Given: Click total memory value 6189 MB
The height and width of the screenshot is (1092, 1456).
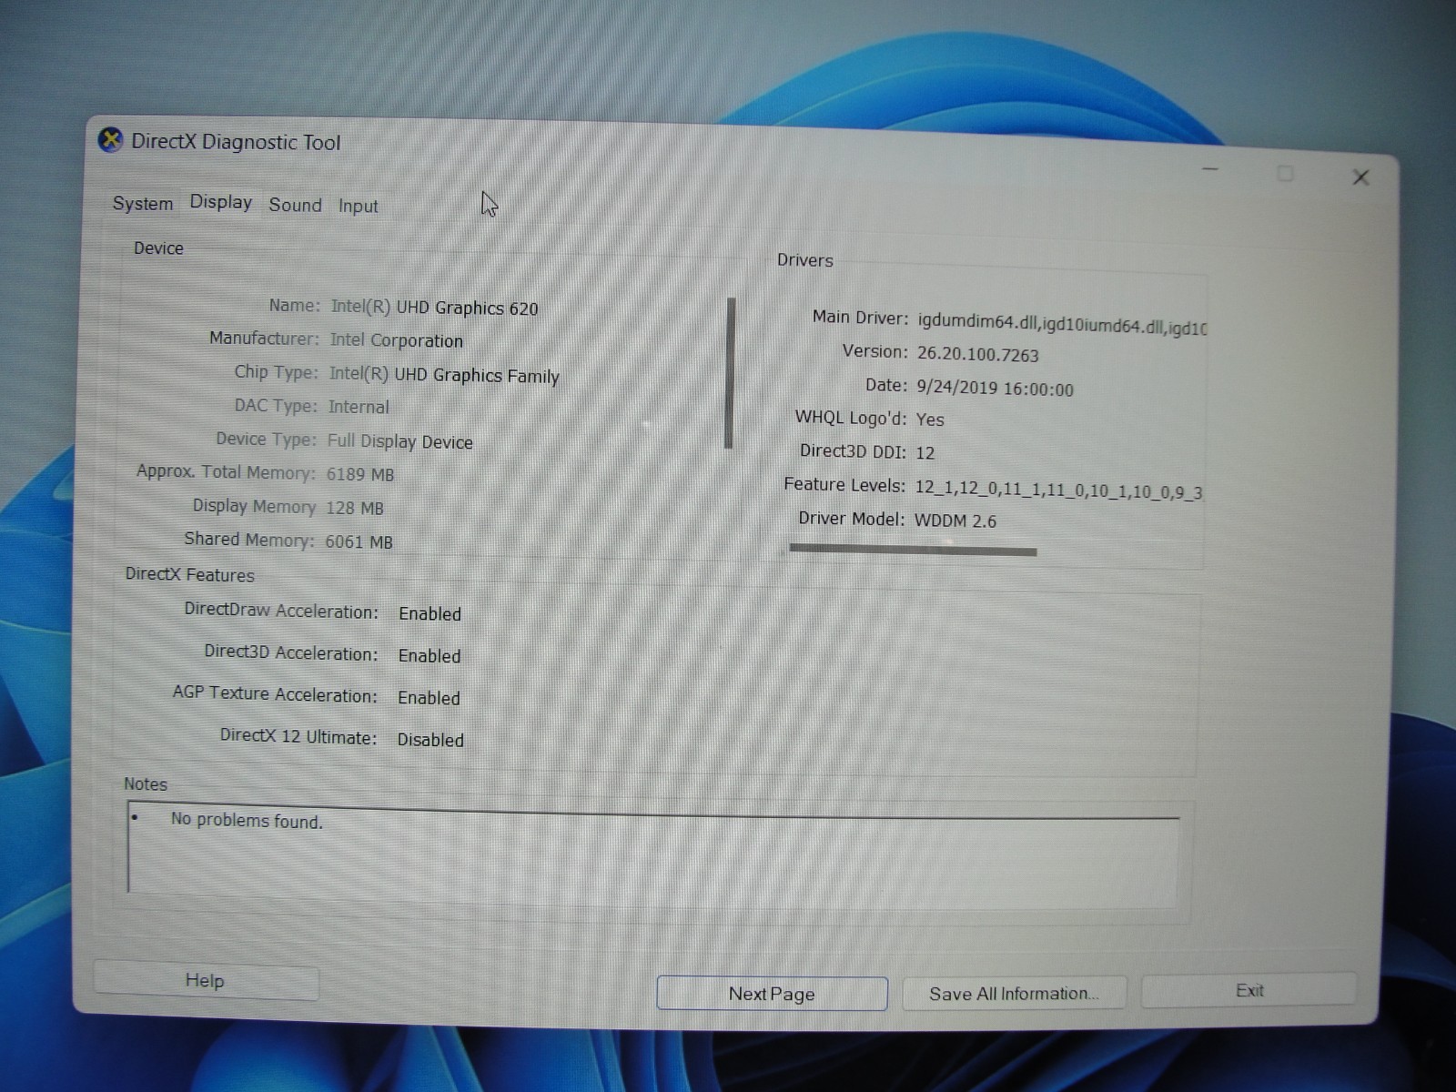Looking at the screenshot, I should [x=360, y=474].
